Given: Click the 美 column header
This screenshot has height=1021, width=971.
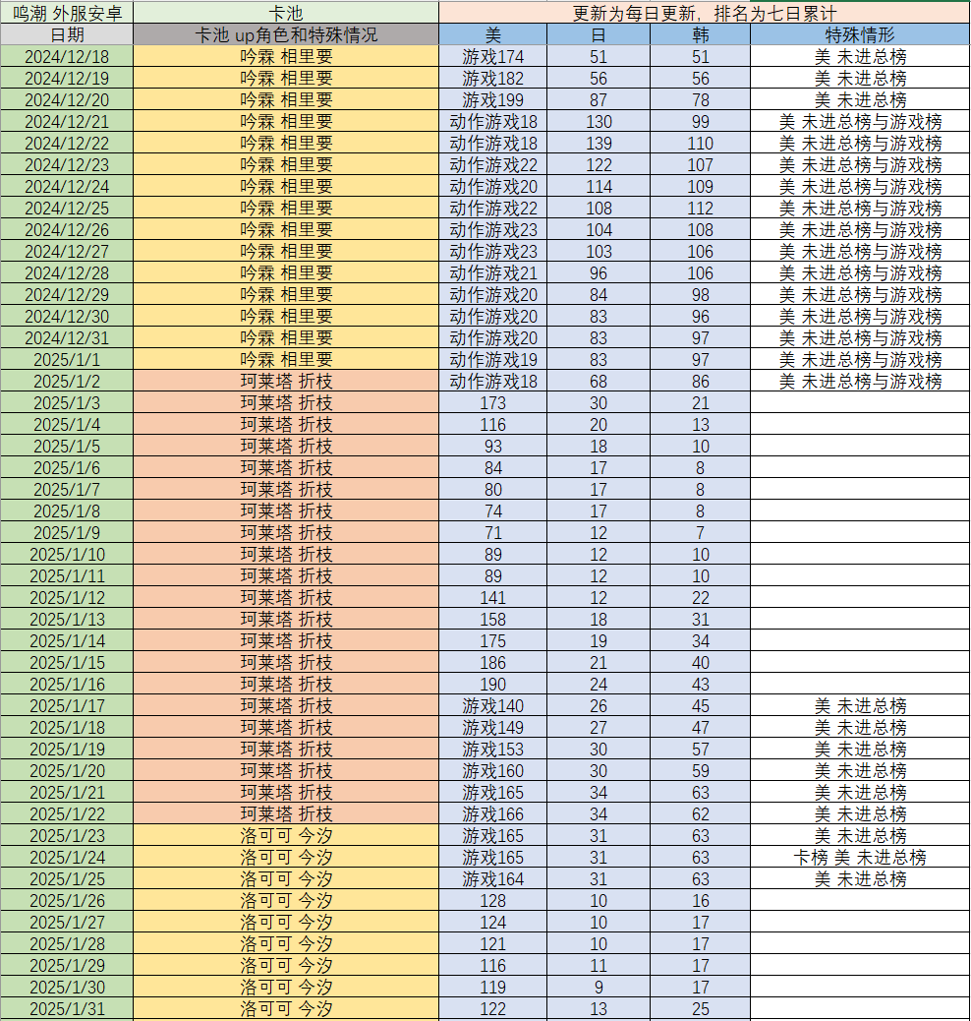Looking at the screenshot, I should pyautogui.click(x=493, y=34).
